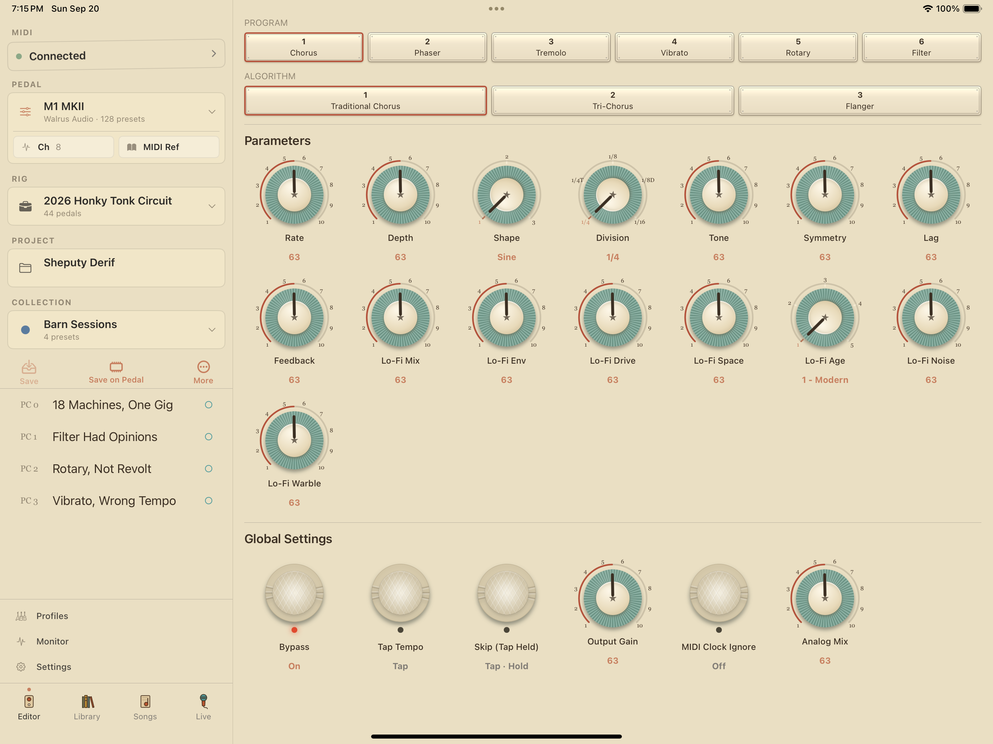Choose the Tri-Chorus algorithm
Image resolution: width=993 pixels, height=744 pixels.
612,101
